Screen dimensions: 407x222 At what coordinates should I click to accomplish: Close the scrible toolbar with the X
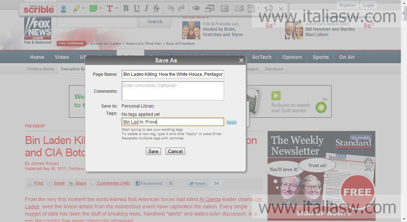281,9
